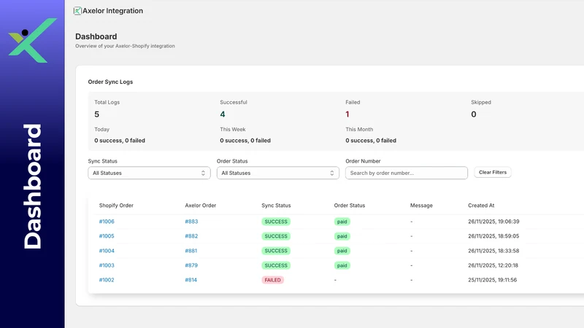Click the paid badge in the #1003 row

(342, 265)
